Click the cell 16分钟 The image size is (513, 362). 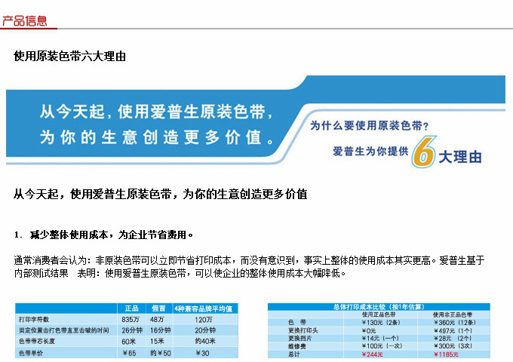click(160, 330)
